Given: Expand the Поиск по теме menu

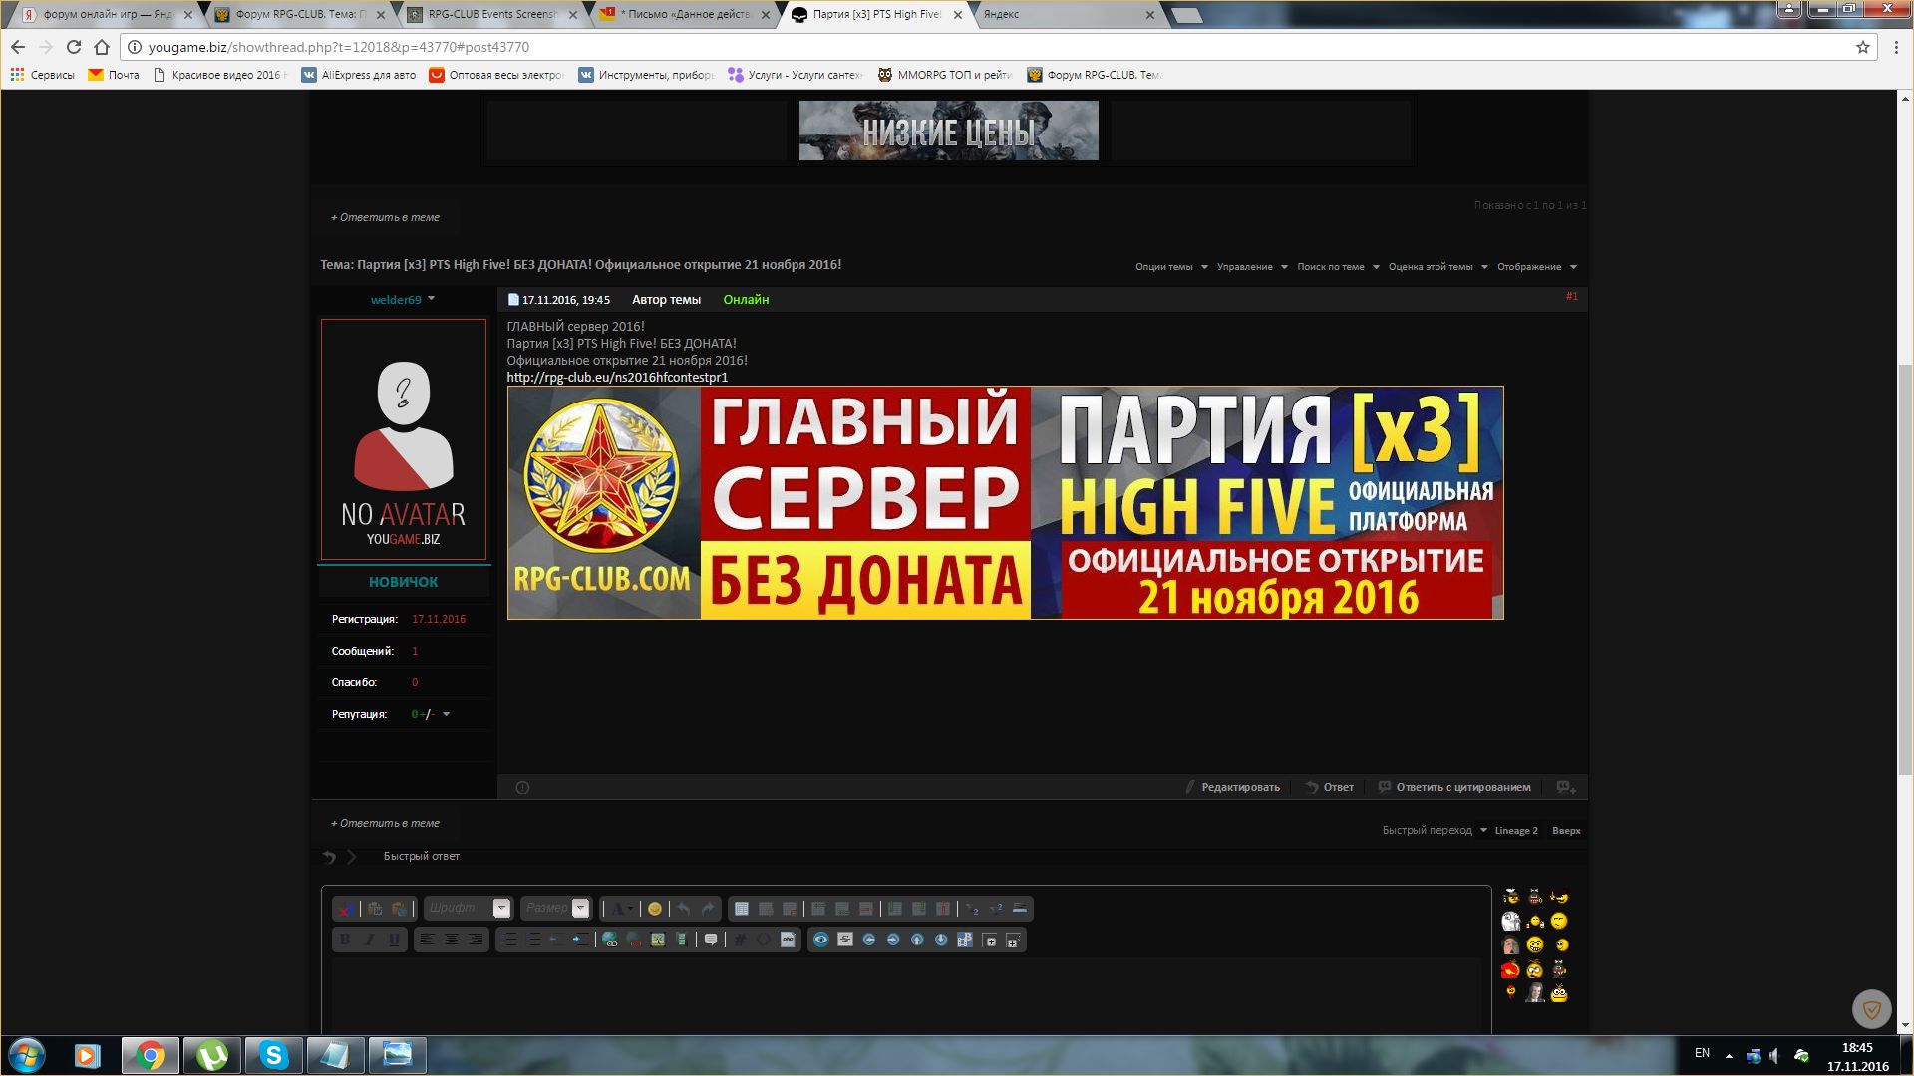Looking at the screenshot, I should point(1339,267).
